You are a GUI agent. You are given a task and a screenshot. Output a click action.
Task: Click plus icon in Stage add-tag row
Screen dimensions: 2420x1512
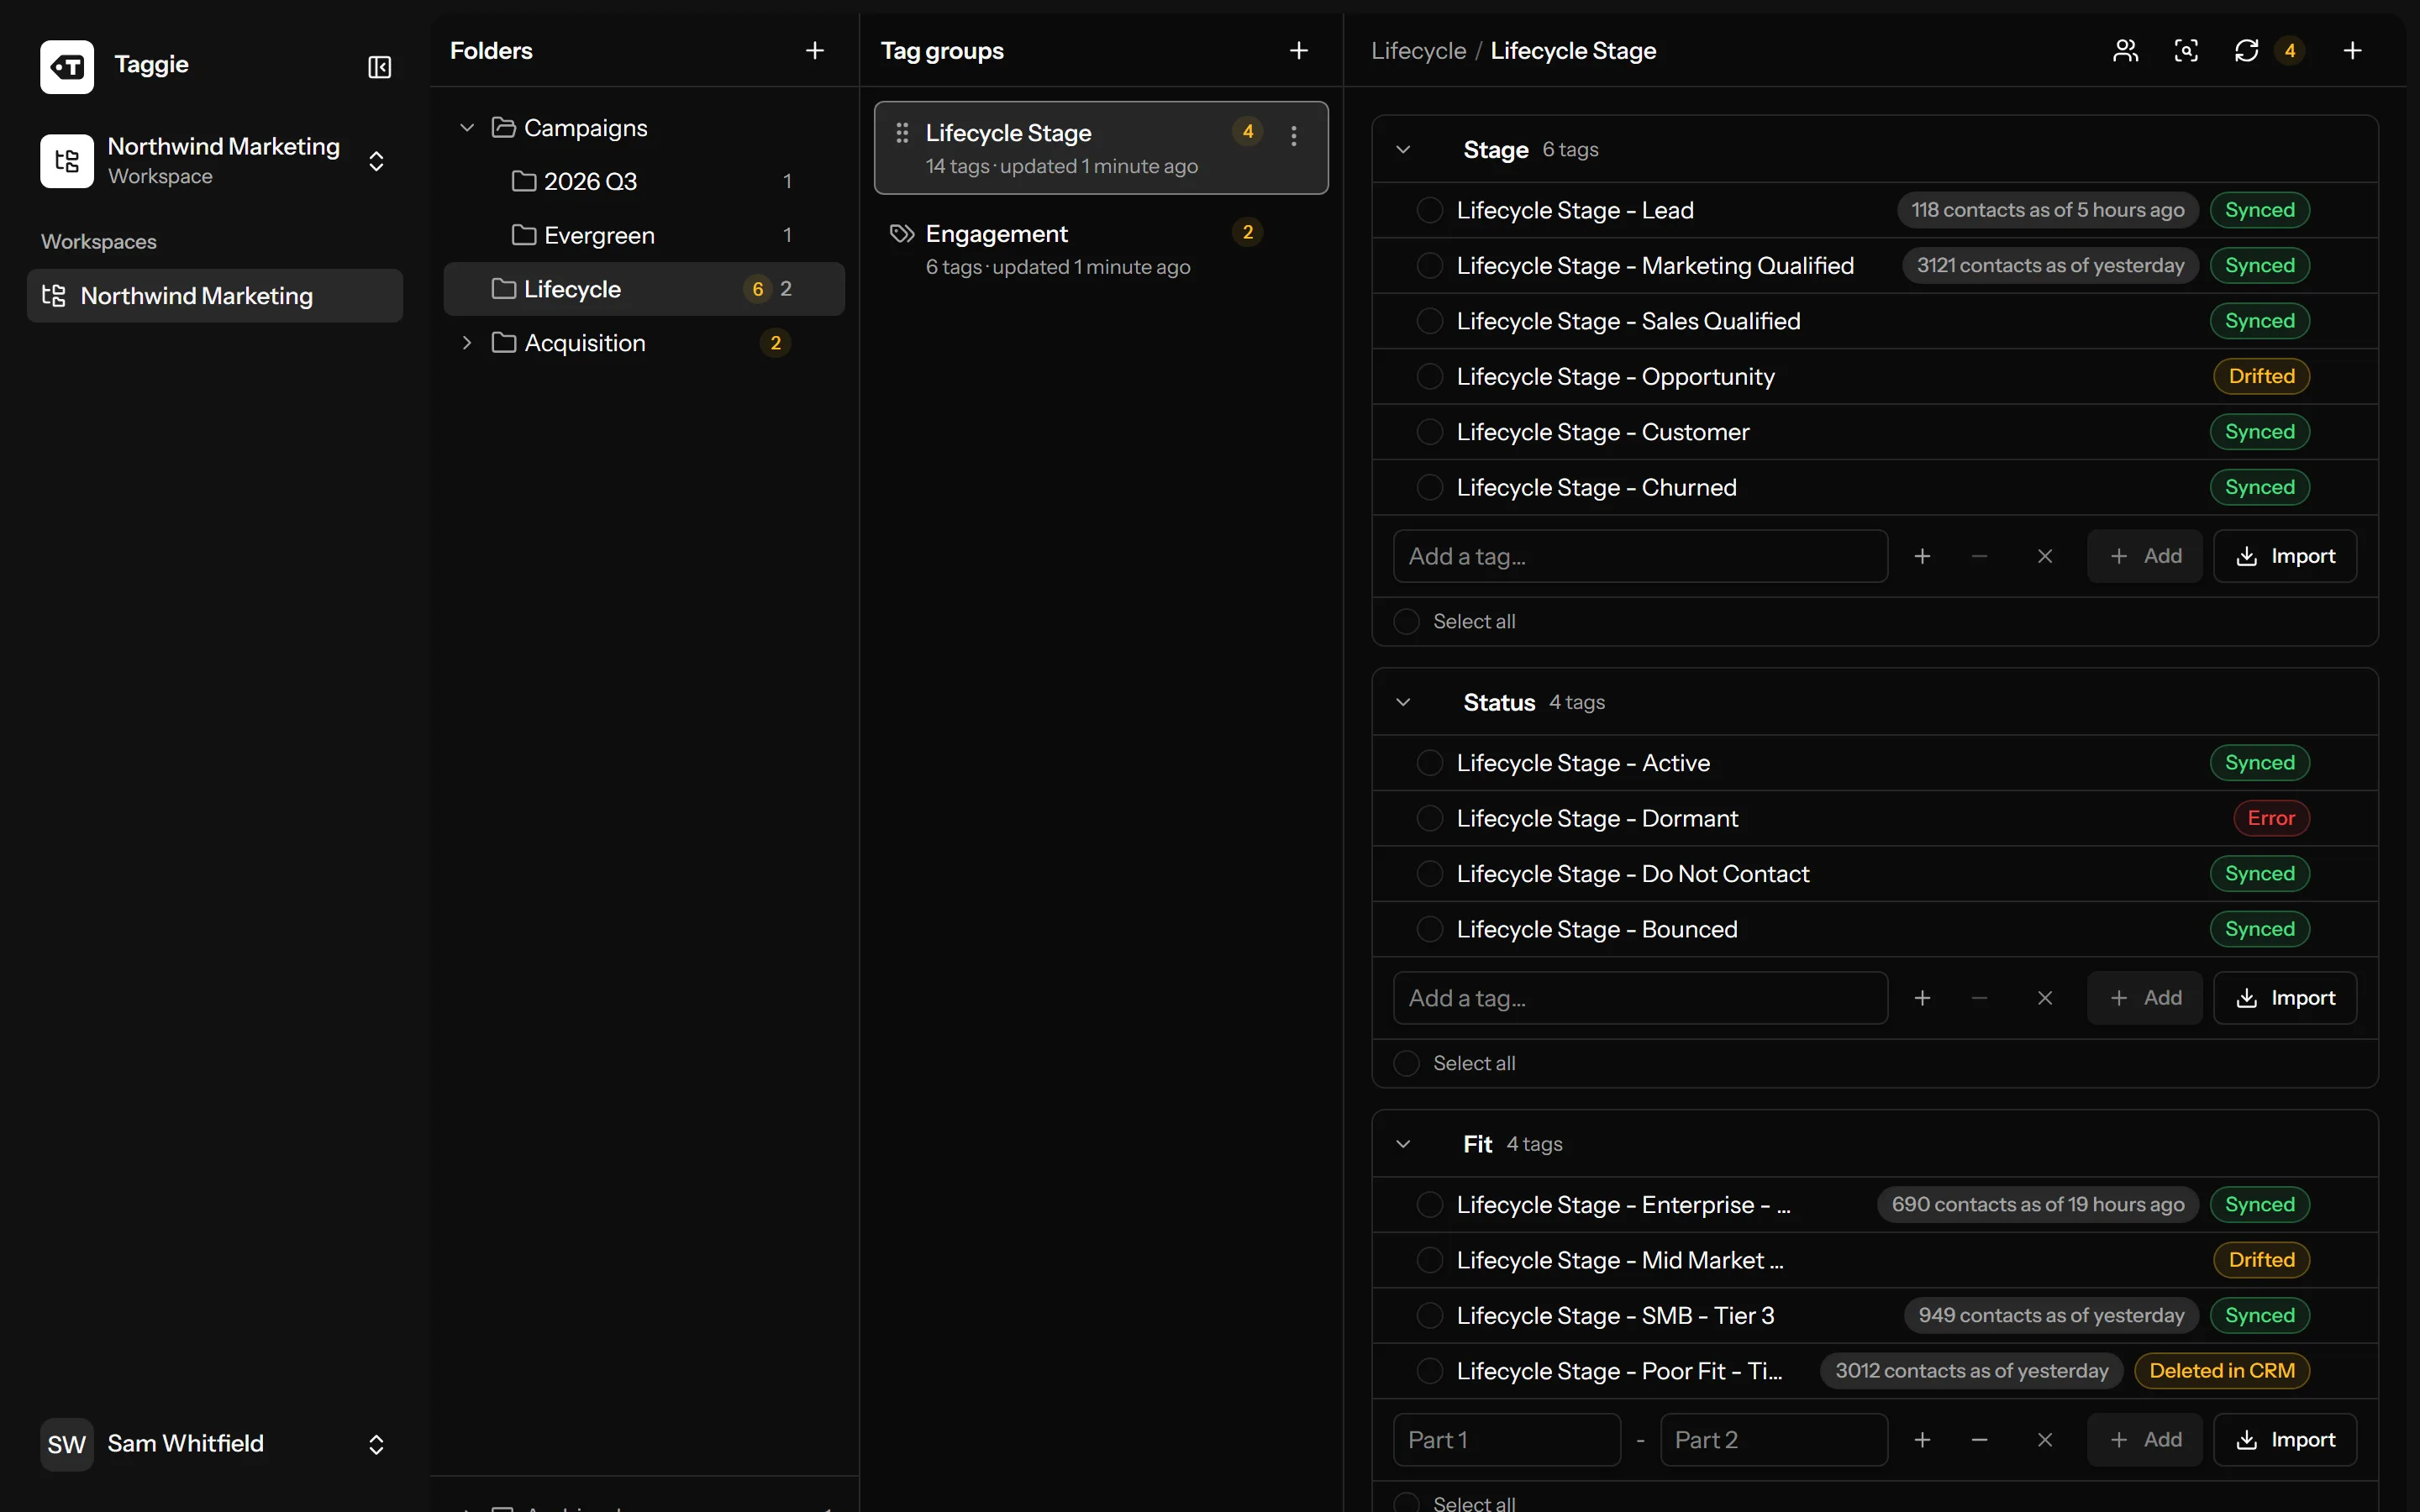point(1922,556)
